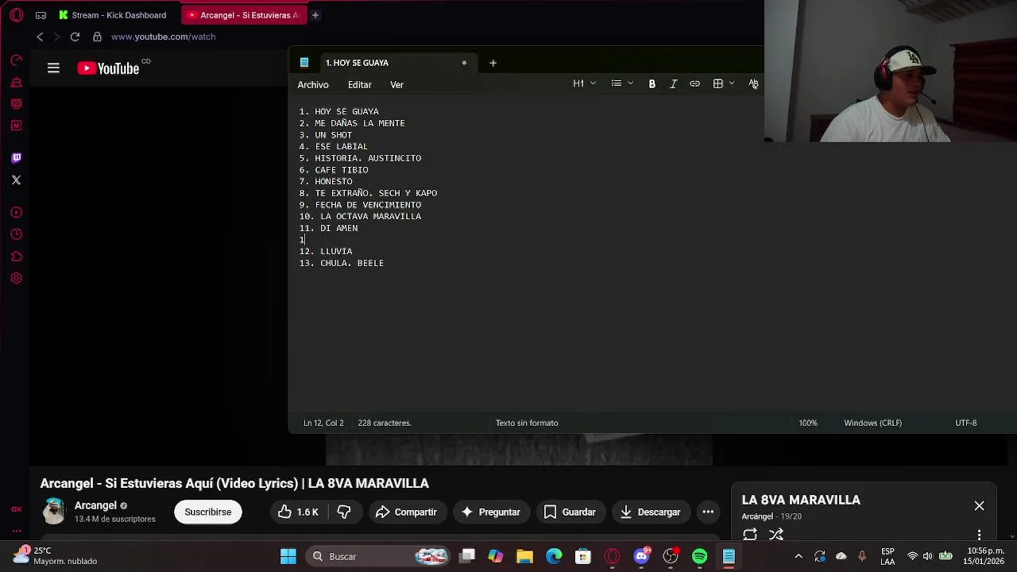Toggle italic formatting in Notepad

click(673, 83)
